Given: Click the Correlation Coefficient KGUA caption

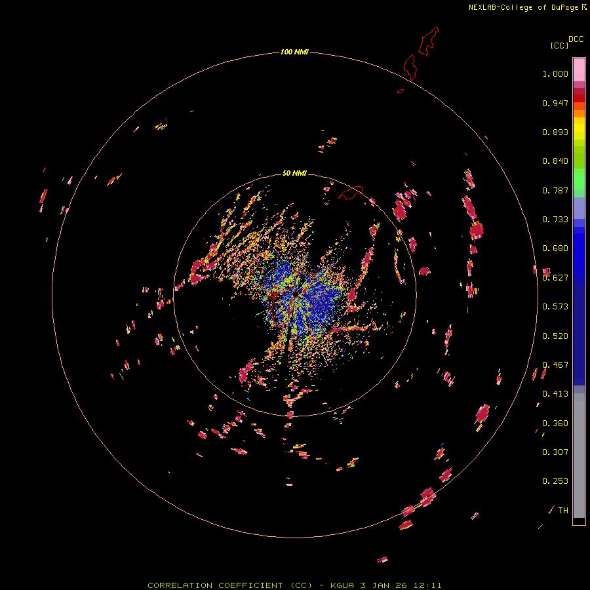Looking at the screenshot, I should pyautogui.click(x=294, y=585).
